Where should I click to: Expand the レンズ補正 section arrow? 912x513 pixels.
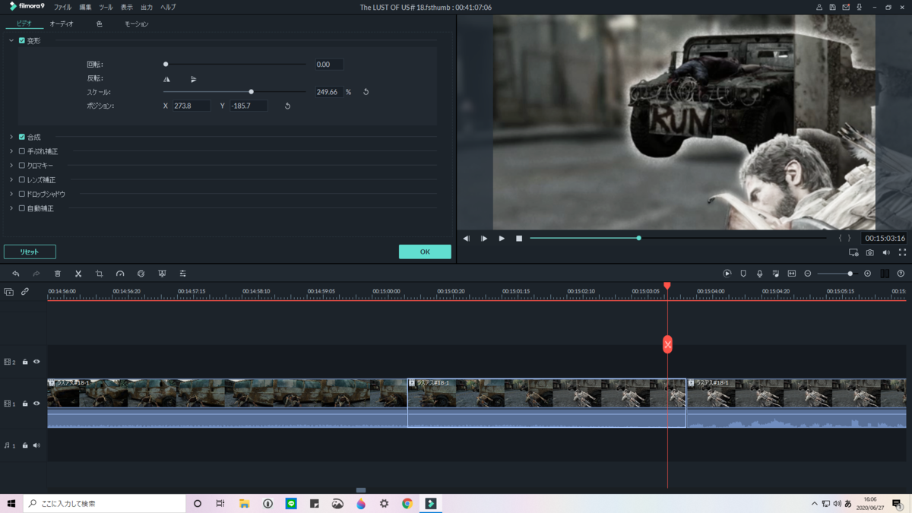pyautogui.click(x=11, y=180)
